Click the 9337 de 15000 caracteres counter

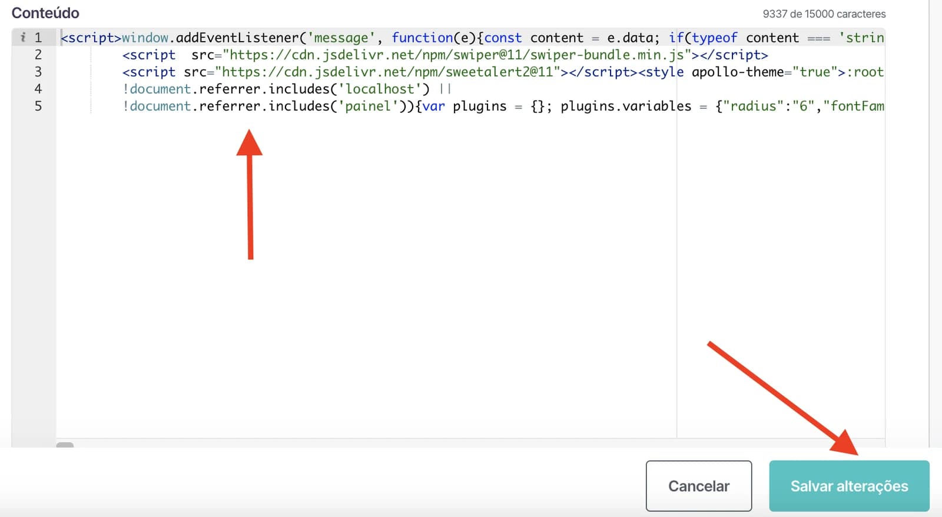coord(824,14)
